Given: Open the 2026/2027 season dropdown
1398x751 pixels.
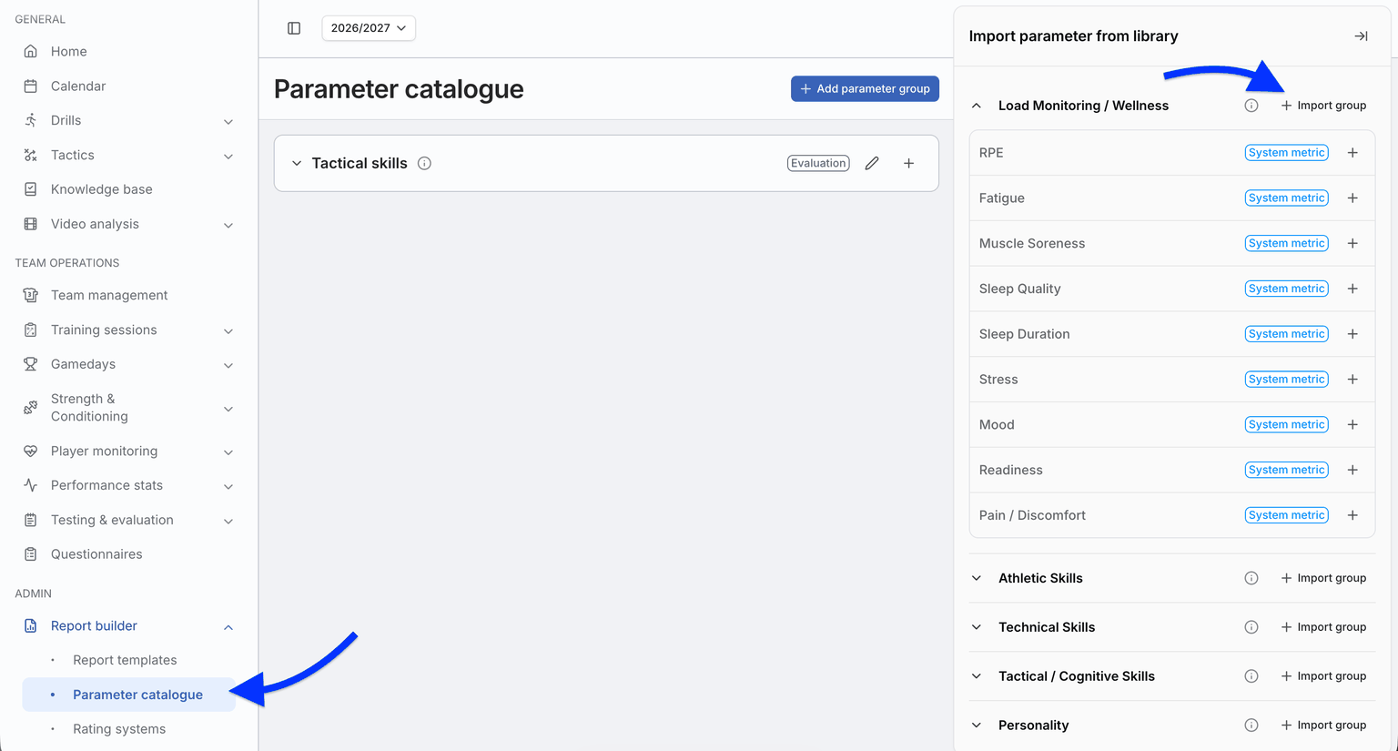Looking at the screenshot, I should 369,28.
